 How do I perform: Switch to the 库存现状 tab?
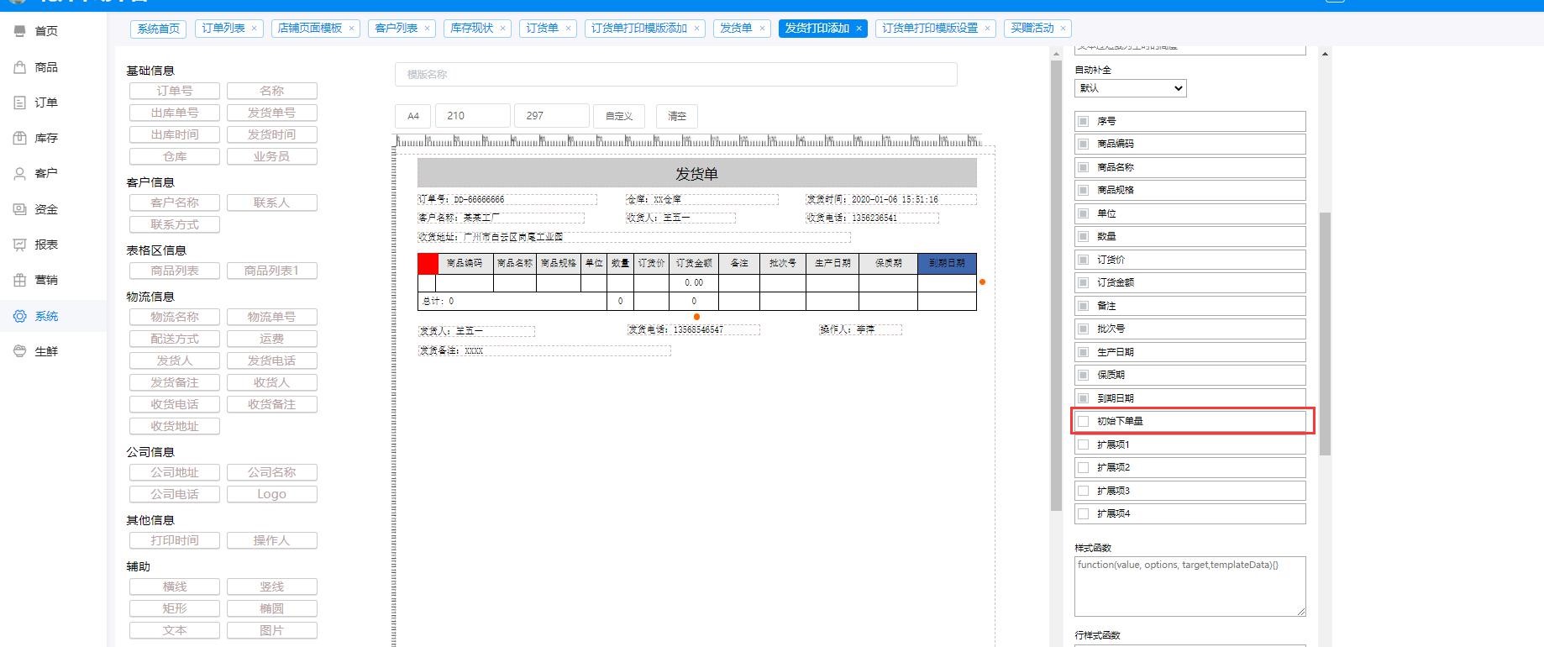tap(471, 29)
